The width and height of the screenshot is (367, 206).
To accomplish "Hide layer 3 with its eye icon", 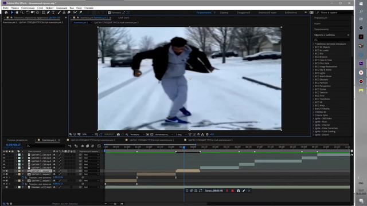I will click(x=4, y=161).
